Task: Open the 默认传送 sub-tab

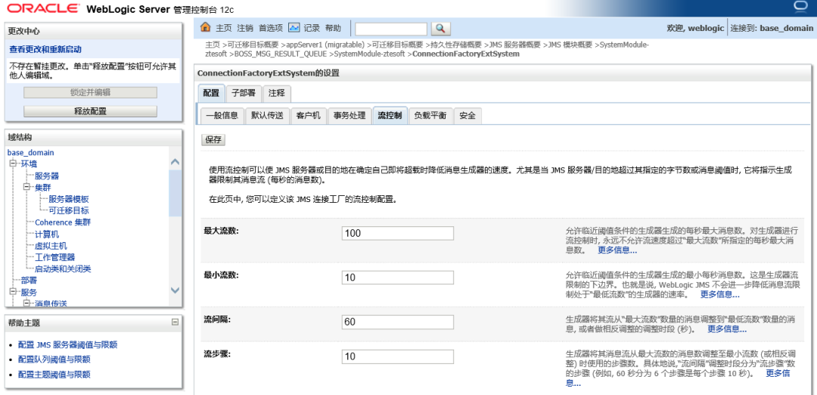Action: click(267, 116)
